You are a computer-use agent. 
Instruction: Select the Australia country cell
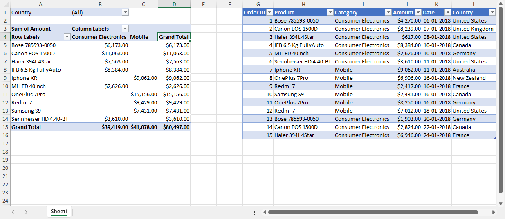(x=474, y=70)
